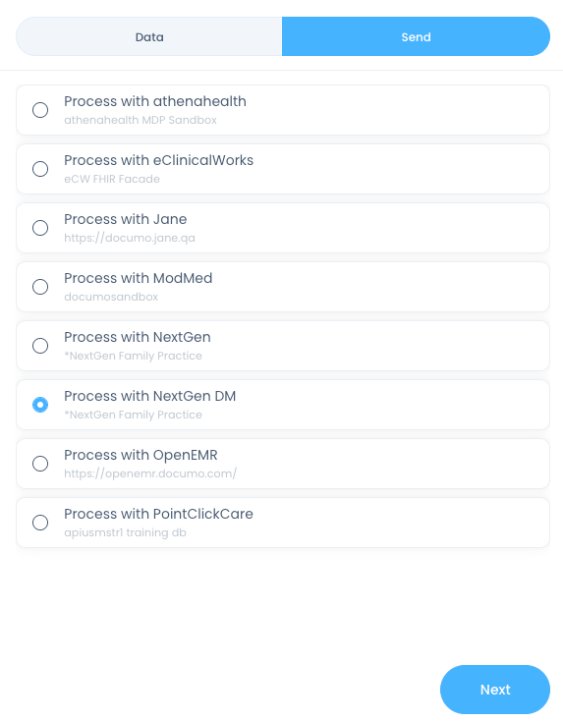563x722 pixels.
Task: Click the eCW FHIR Facade subtitle
Action: pyautogui.click(x=112, y=179)
